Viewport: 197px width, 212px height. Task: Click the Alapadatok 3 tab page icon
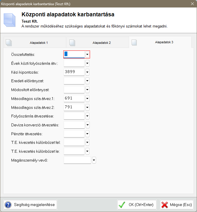pyautogui.click(x=134, y=42)
